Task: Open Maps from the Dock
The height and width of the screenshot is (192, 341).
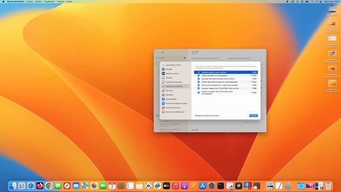Action: pos(85,186)
